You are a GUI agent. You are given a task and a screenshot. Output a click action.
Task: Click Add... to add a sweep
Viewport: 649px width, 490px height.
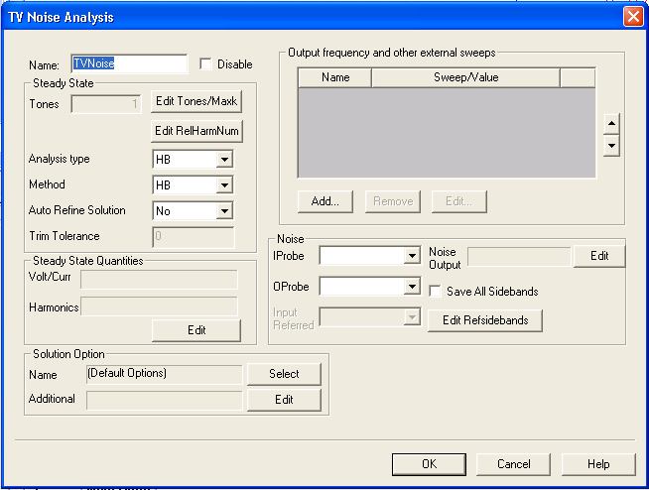[x=325, y=200]
